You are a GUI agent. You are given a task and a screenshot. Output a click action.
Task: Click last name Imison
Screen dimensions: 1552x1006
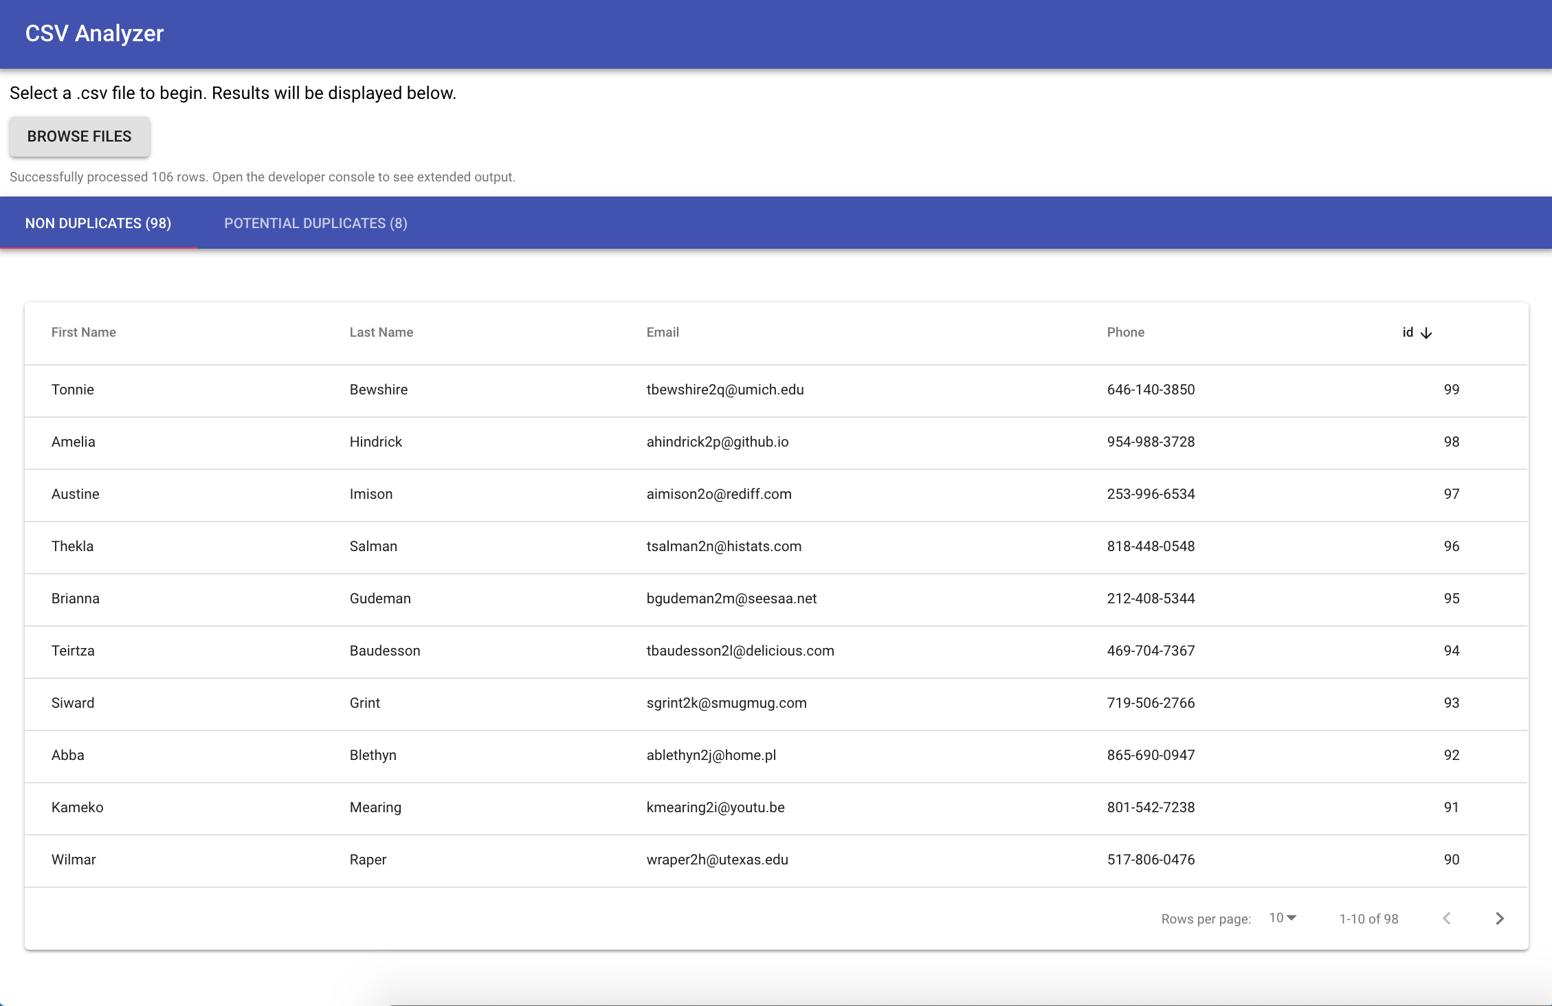(371, 494)
